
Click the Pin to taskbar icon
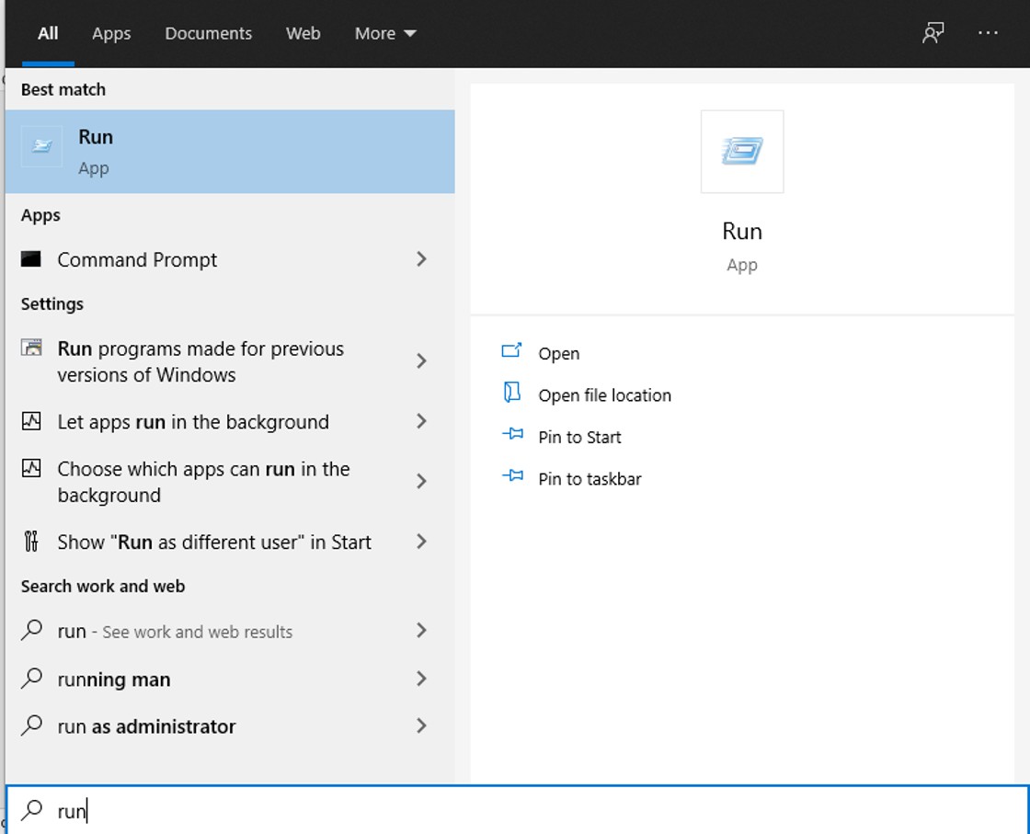coord(512,478)
